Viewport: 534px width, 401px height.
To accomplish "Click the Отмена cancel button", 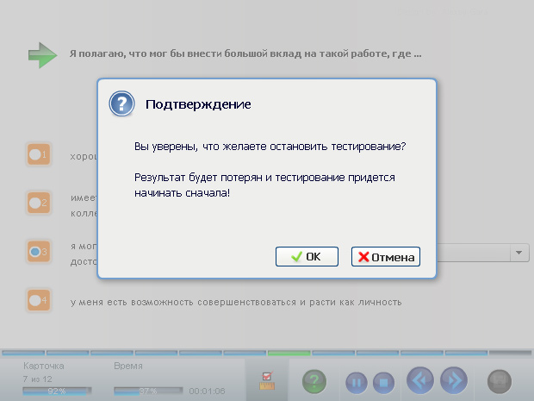I will click(x=386, y=256).
